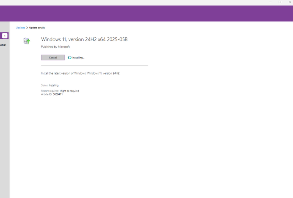Click the Restart required: Might be required line
The image size is (293, 198).
pos(60,91)
